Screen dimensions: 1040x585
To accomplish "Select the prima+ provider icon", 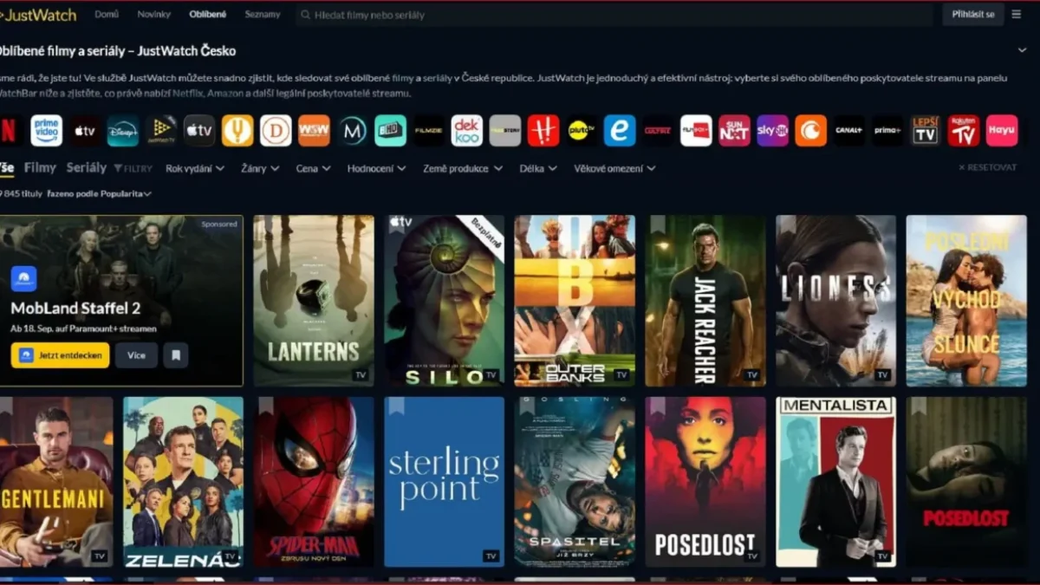I will [x=887, y=131].
